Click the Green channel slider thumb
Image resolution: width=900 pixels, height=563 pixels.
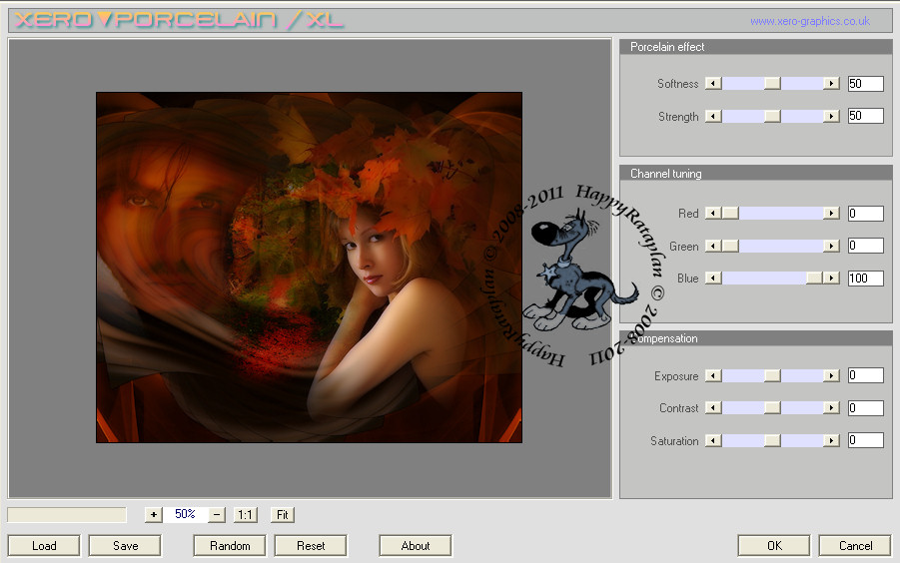(x=730, y=246)
